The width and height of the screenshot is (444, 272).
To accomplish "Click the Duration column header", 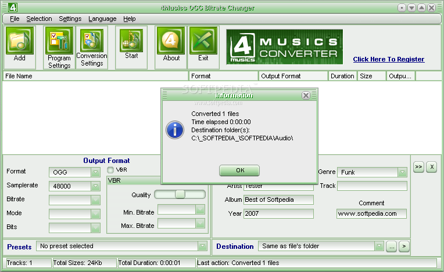I will pos(342,76).
